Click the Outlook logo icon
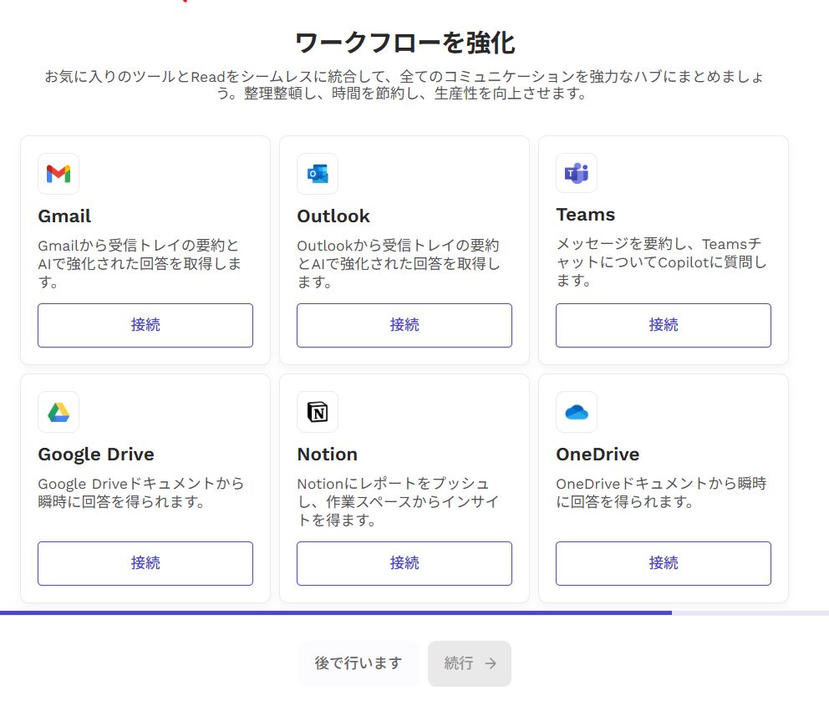 pos(317,173)
